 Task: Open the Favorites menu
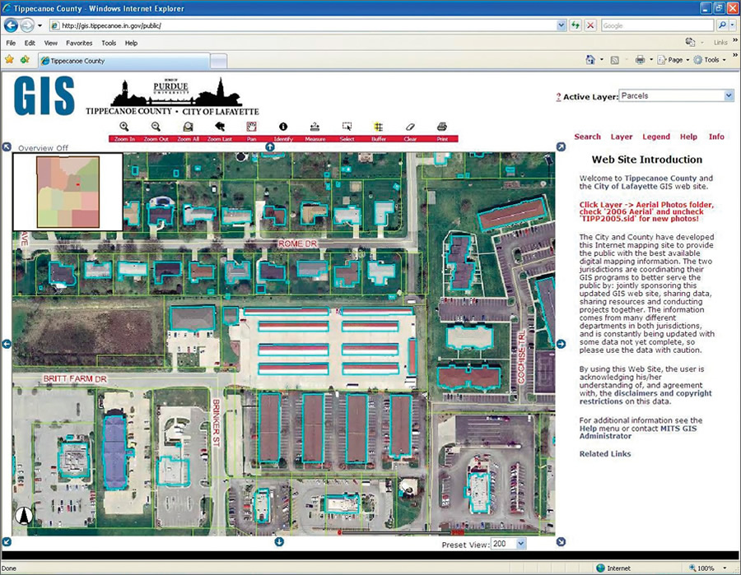point(79,43)
